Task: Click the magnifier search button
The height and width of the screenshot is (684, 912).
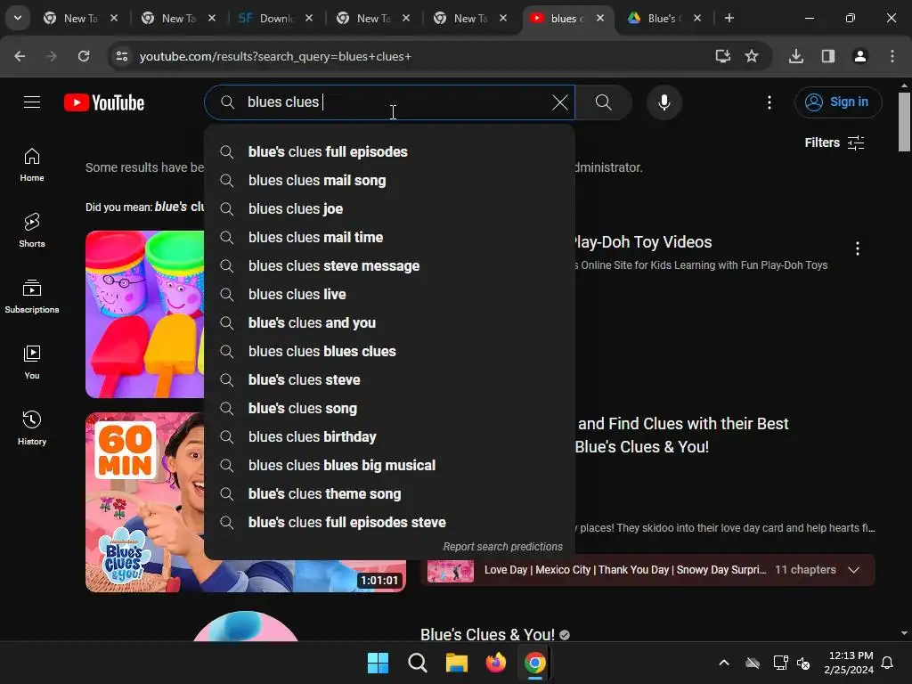Action: click(x=603, y=102)
